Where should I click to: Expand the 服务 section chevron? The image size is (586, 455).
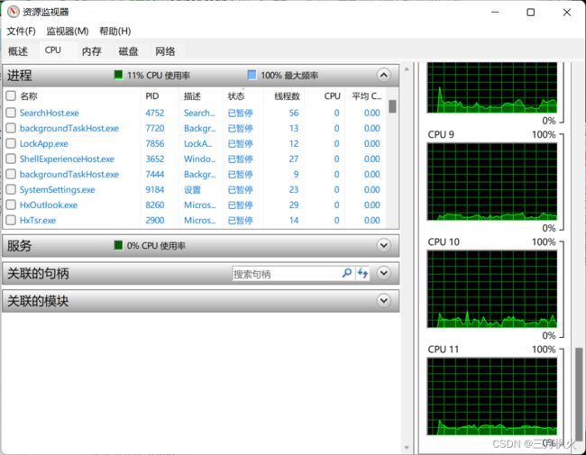(x=384, y=245)
